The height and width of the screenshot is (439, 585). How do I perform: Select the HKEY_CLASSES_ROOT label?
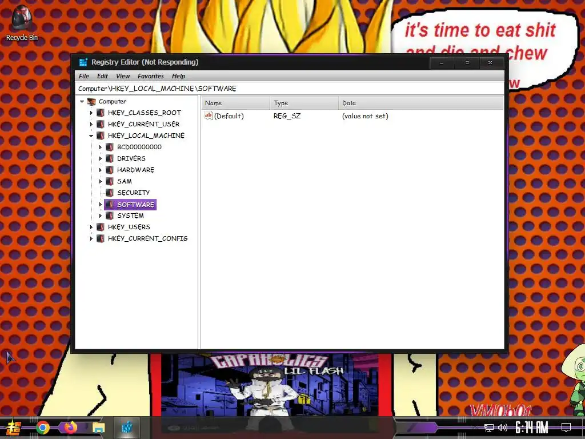[145, 113]
